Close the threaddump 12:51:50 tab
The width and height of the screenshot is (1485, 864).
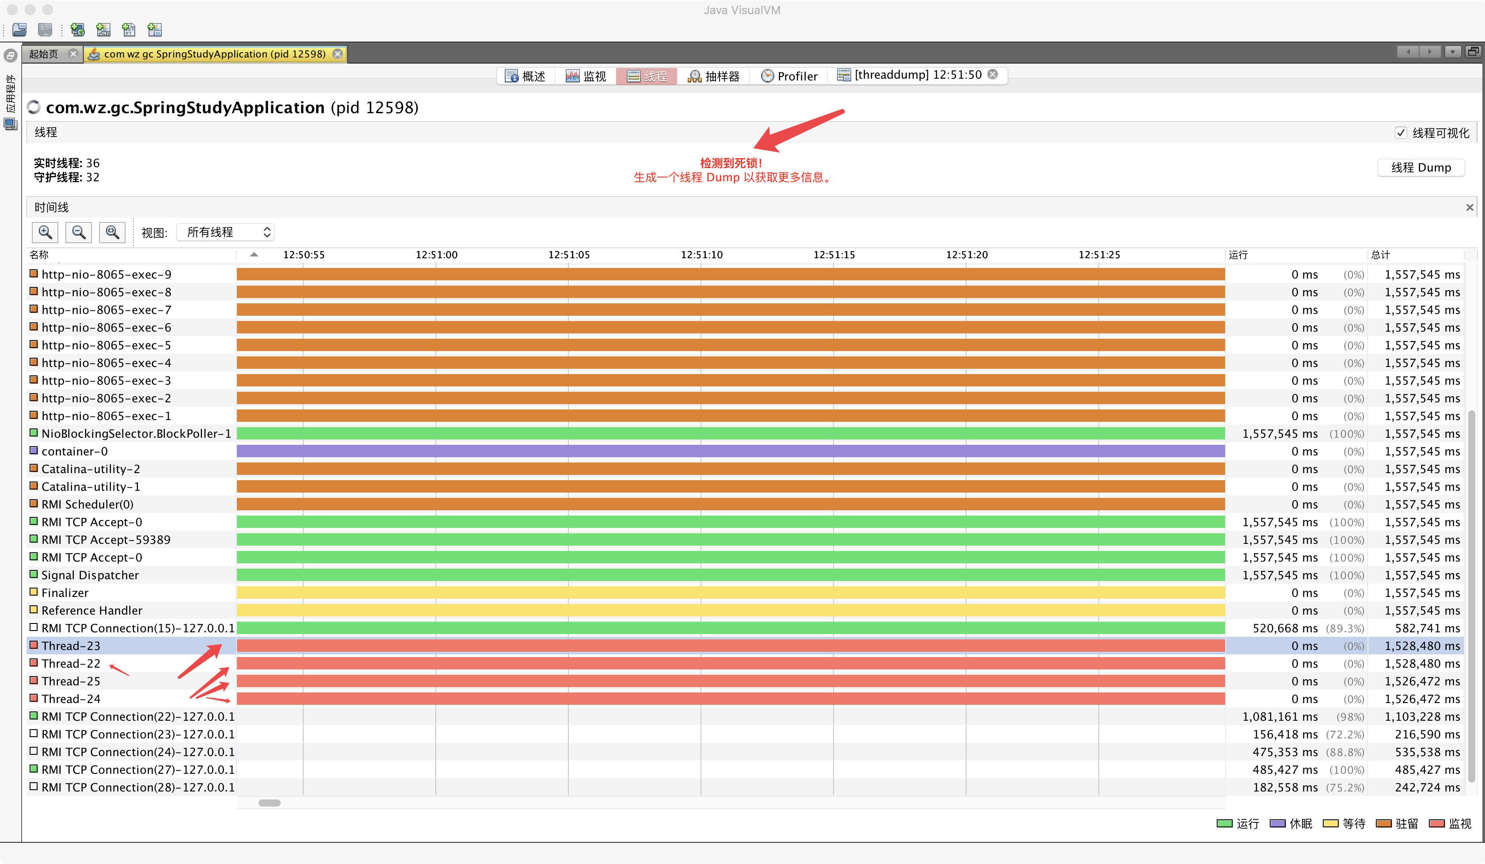click(993, 74)
